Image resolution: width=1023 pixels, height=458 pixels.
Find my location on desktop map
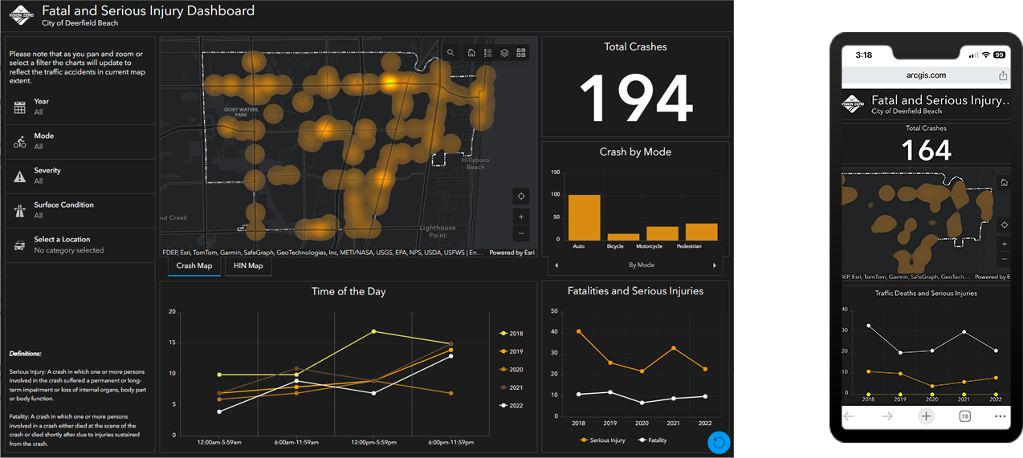[x=521, y=196]
